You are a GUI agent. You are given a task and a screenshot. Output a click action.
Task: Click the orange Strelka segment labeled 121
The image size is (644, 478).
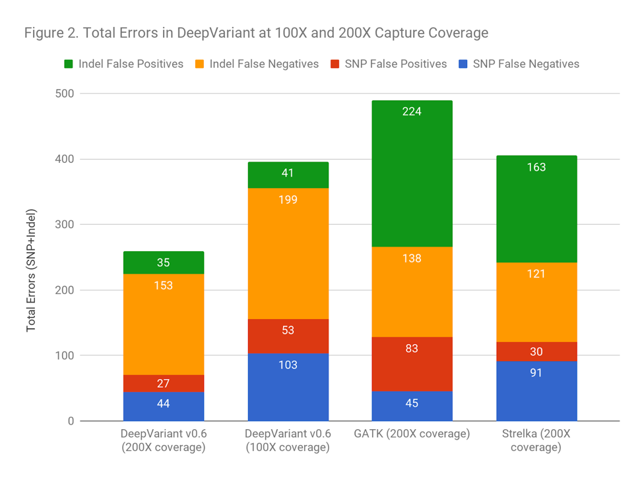(536, 303)
